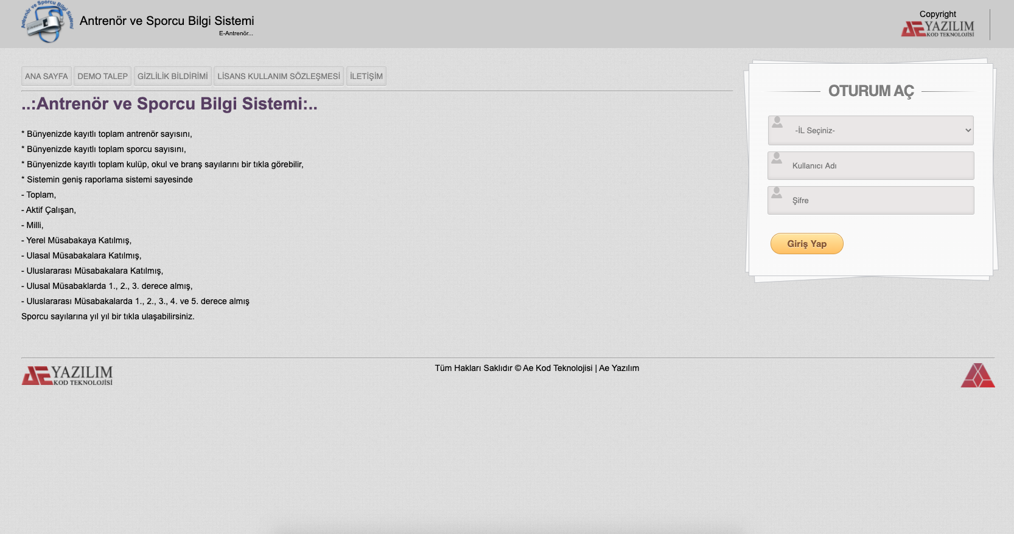1014x534 pixels.
Task: Click the user icon in the Kullanıcı Adı field
Action: (777, 158)
